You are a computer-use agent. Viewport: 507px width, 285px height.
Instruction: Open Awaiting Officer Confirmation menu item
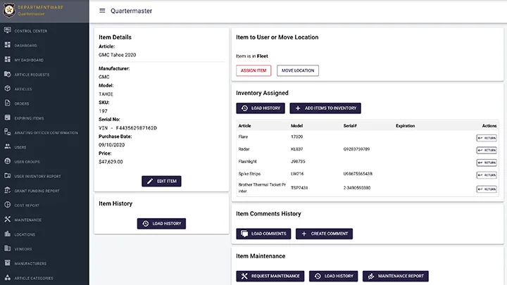tap(46, 133)
